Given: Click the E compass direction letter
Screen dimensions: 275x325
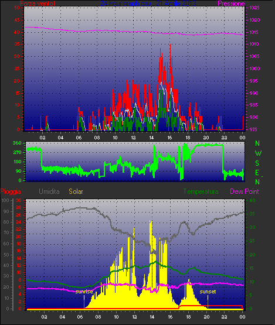Looking at the screenshot, I should click(x=257, y=173).
